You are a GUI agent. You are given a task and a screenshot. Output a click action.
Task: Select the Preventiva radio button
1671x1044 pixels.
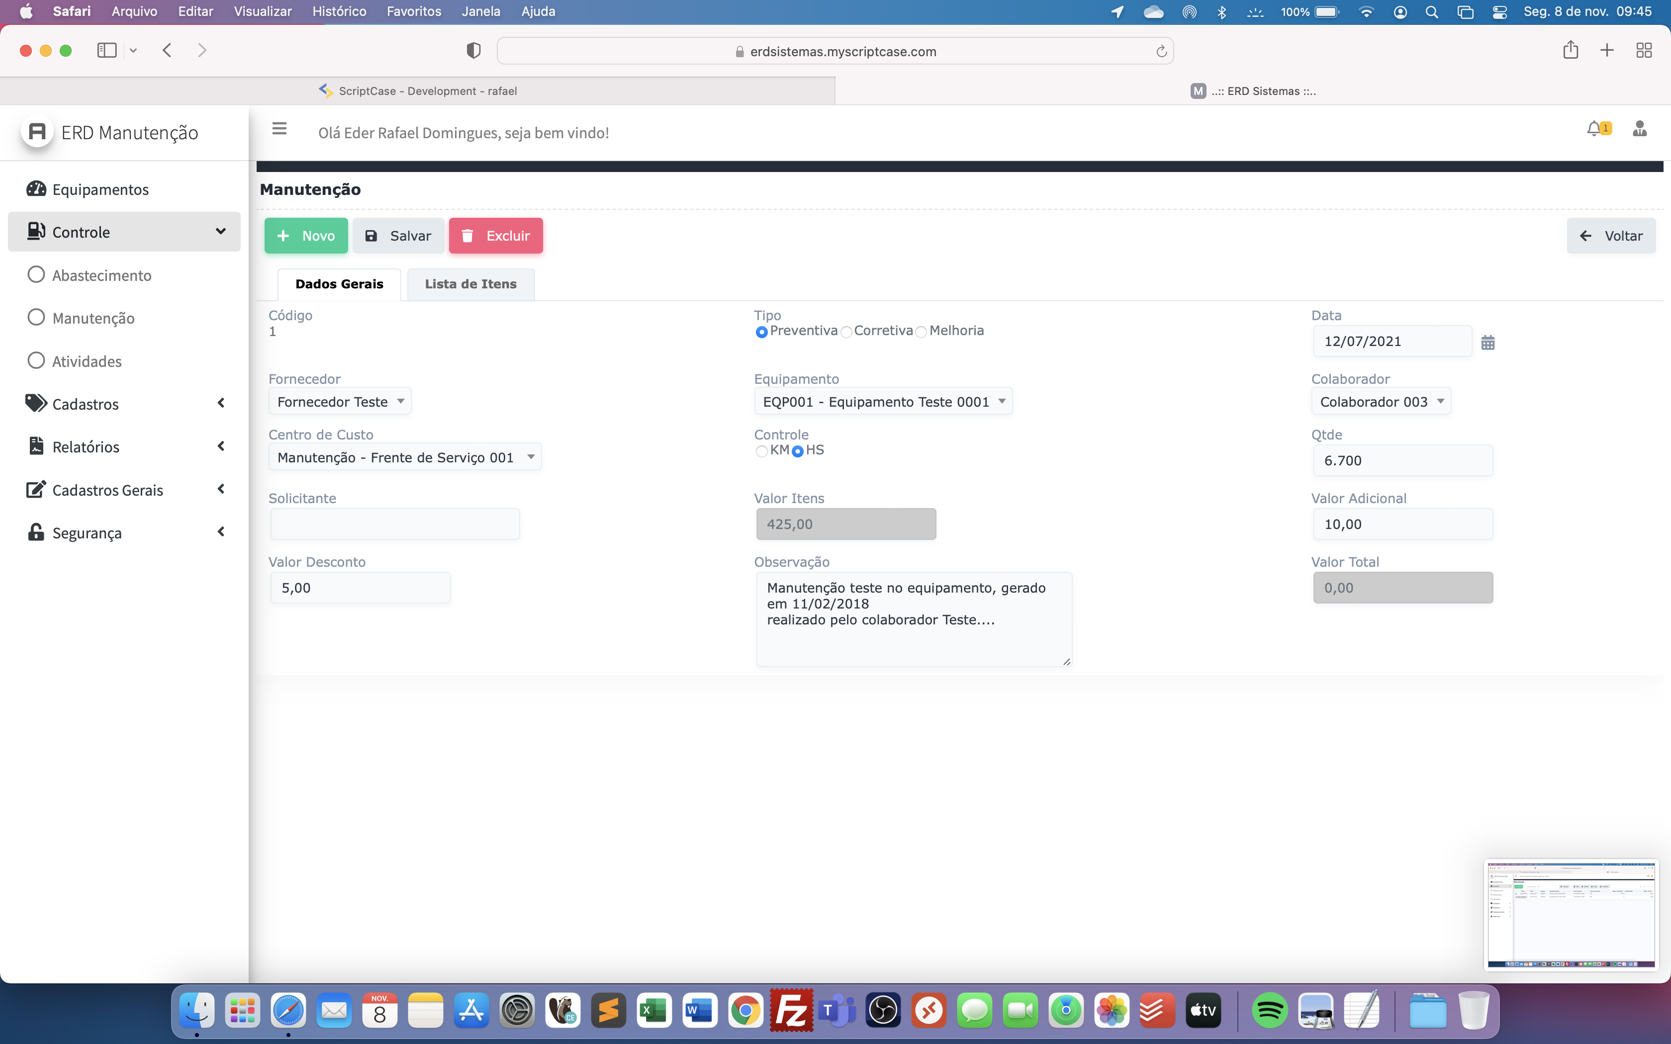(761, 332)
